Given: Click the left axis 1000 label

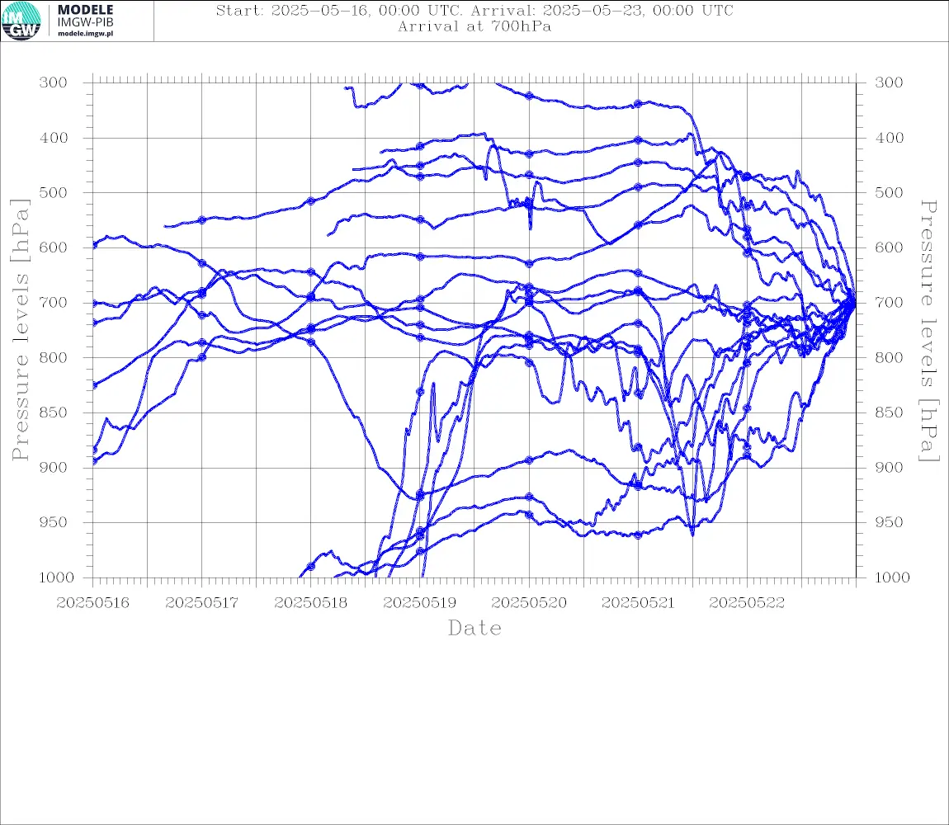Looking at the screenshot, I should pyautogui.click(x=57, y=577).
